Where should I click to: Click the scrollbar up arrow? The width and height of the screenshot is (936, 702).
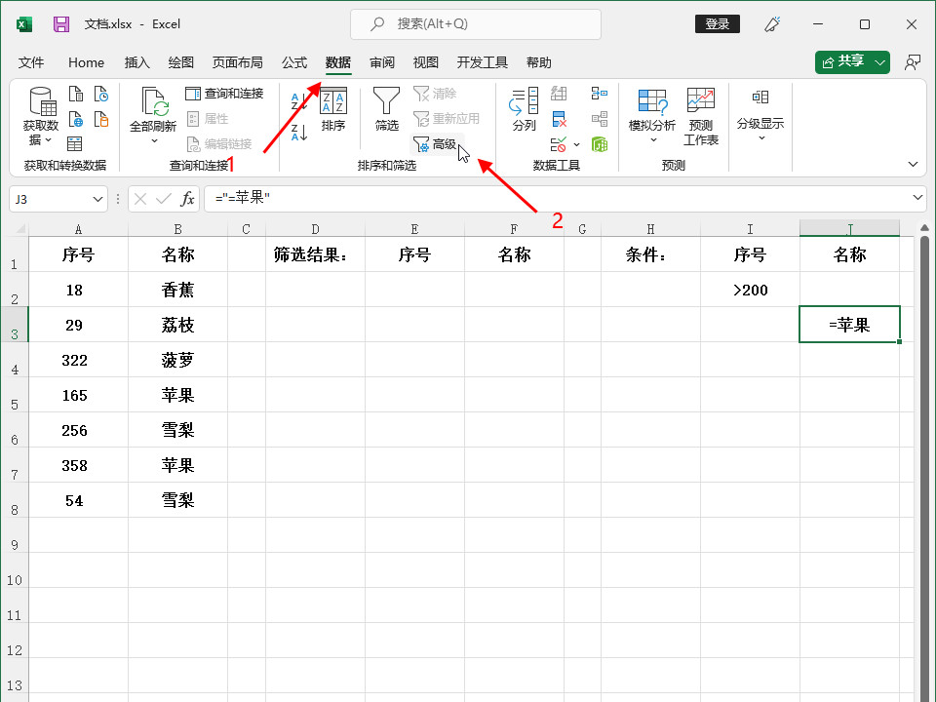(x=925, y=228)
